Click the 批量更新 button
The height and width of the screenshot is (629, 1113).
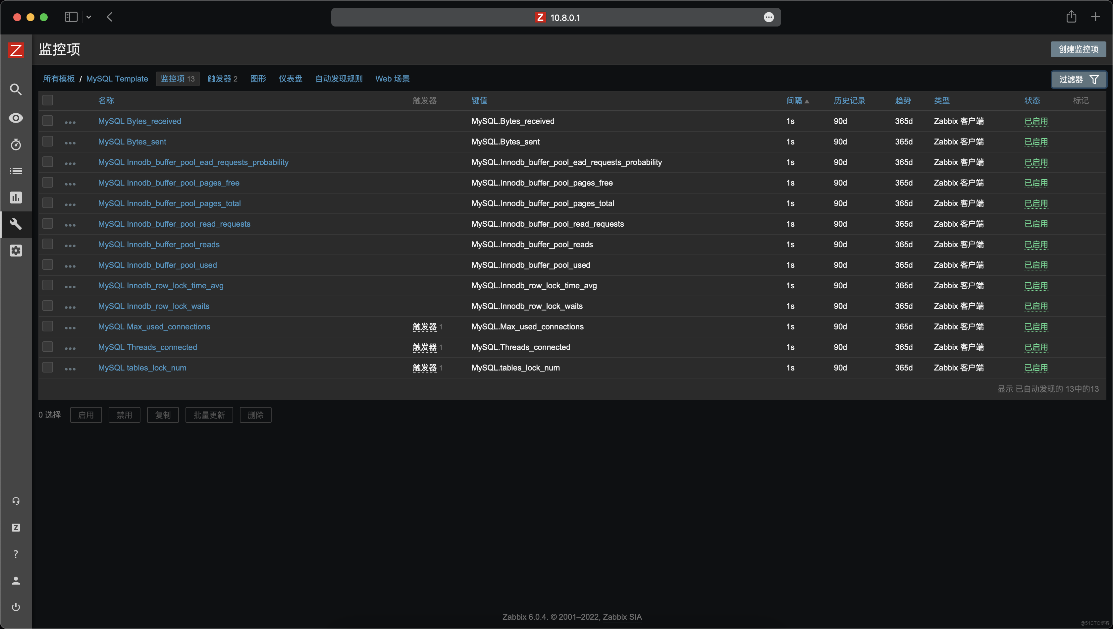tap(209, 415)
